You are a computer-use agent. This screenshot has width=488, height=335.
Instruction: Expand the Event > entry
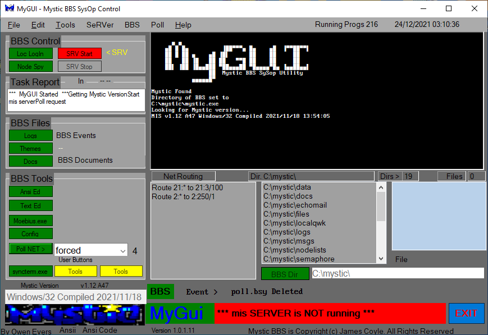click(x=202, y=291)
